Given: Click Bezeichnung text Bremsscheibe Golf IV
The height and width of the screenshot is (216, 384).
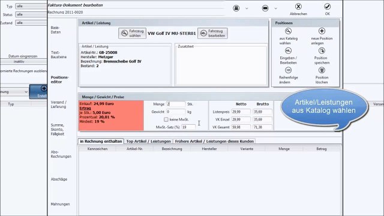Looking at the screenshot, I should [122, 61].
